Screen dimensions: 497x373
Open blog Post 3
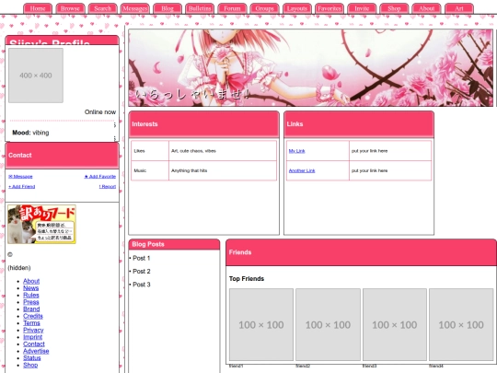[x=142, y=285]
